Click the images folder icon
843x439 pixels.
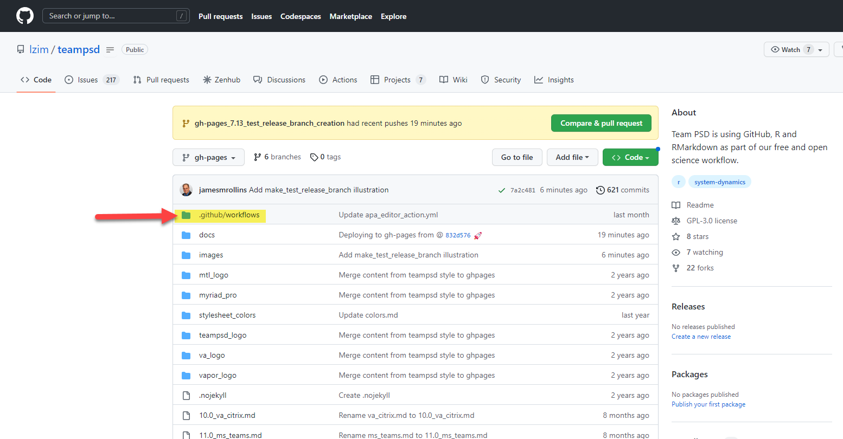tap(186, 255)
